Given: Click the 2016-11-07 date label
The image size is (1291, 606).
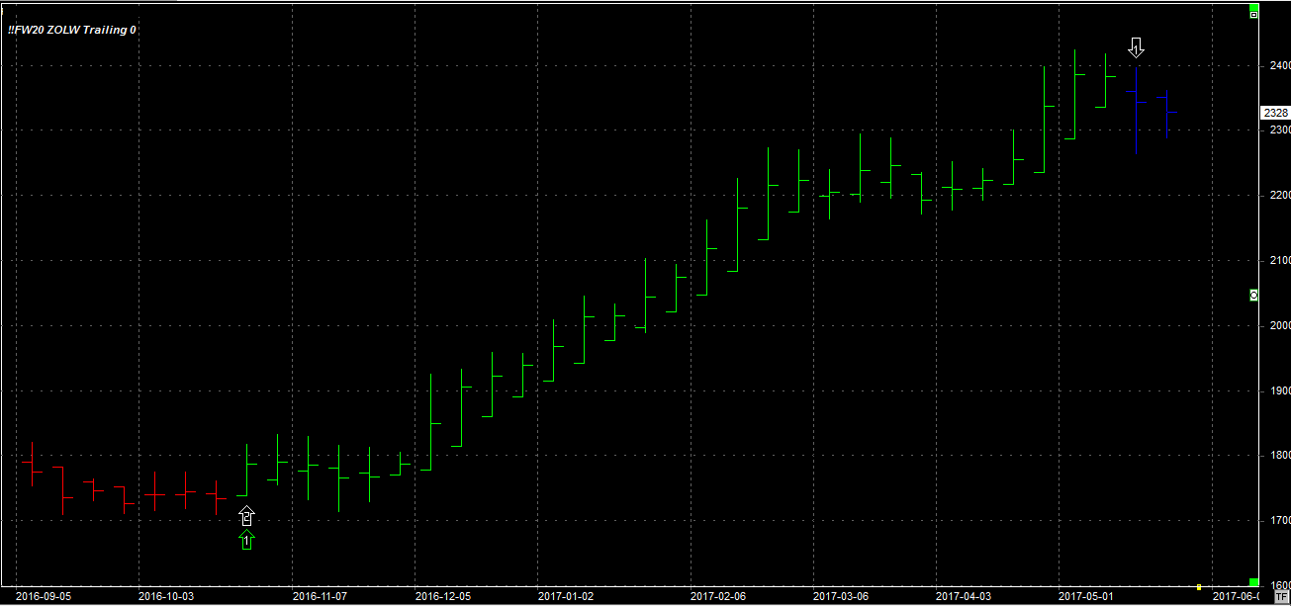Looking at the screenshot, I should coord(320,596).
